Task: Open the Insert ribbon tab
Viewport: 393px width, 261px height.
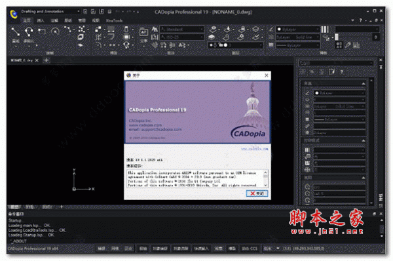Action: [x=41, y=20]
